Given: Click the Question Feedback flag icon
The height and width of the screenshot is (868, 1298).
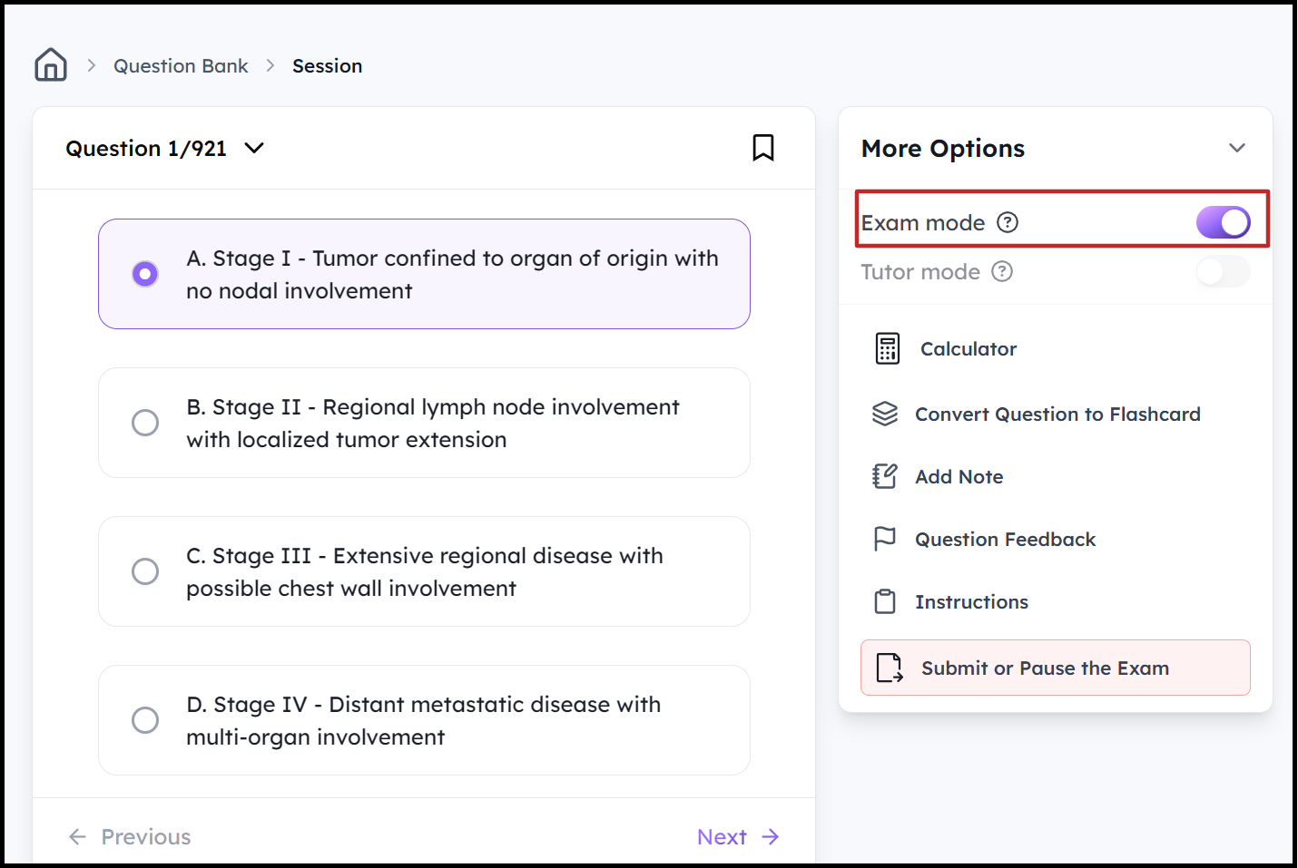Looking at the screenshot, I should point(884,539).
